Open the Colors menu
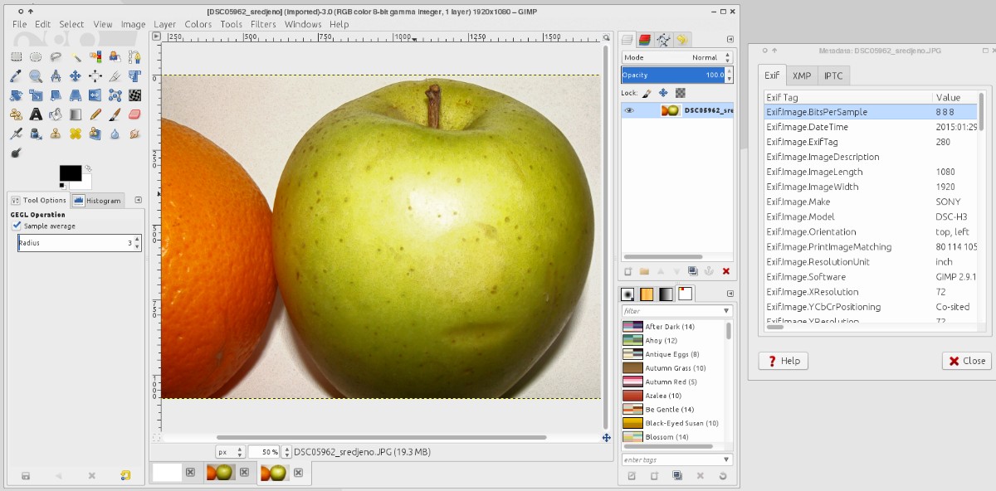This screenshot has height=491, width=996. pyautogui.click(x=198, y=24)
